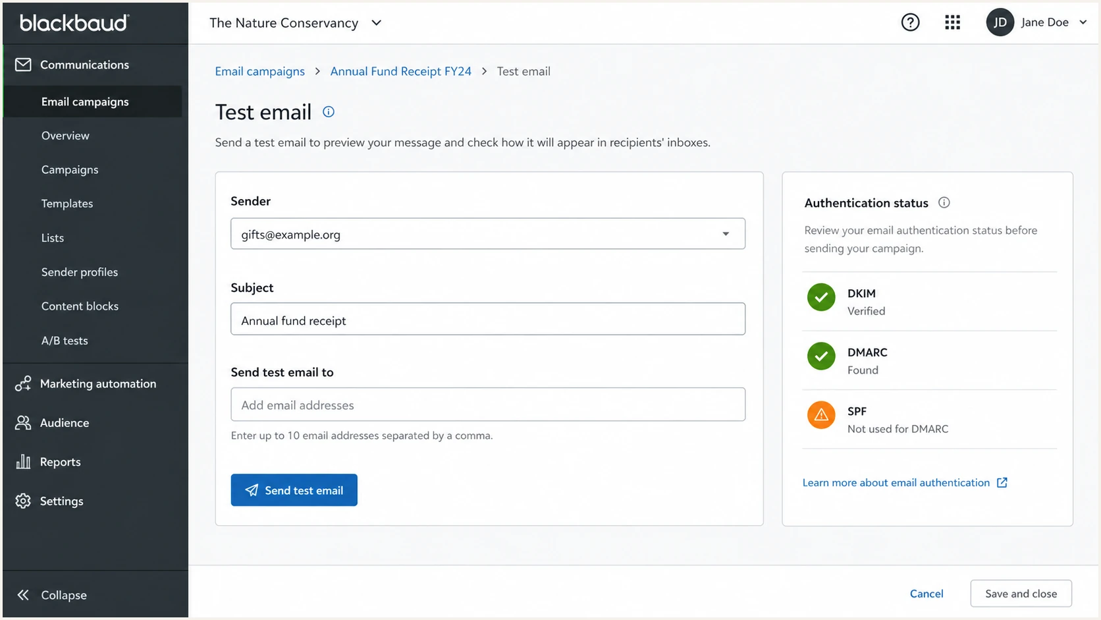Screen dimensions: 1101x620
Task: Click the Marketing automation icon
Action: pyautogui.click(x=23, y=383)
